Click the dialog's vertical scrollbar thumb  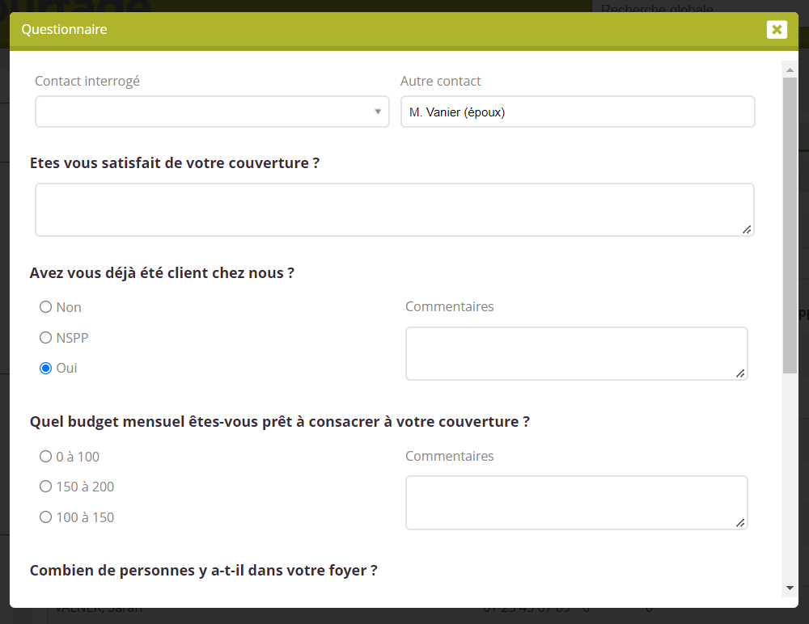[x=790, y=225]
